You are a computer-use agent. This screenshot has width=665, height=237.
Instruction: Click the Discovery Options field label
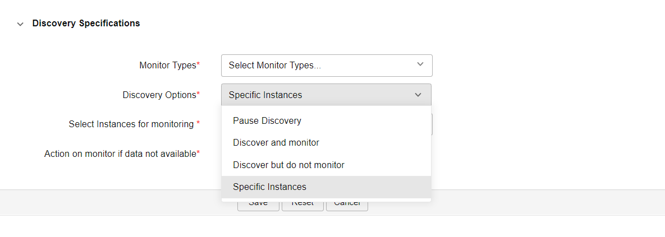pos(159,95)
